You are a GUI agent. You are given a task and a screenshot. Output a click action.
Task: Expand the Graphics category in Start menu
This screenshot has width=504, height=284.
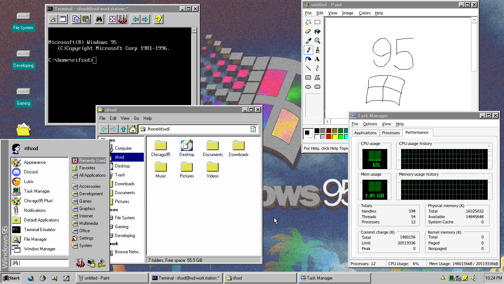(89, 209)
